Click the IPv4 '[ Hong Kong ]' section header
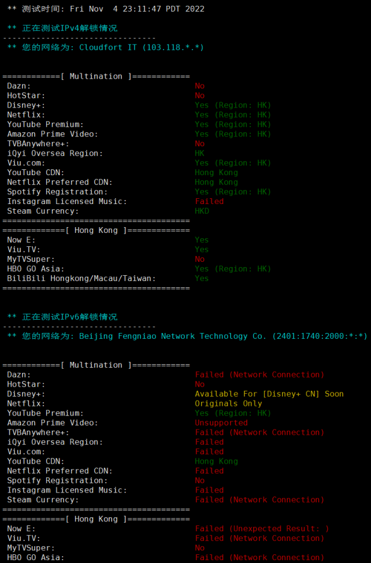Image resolution: width=371 pixels, height=563 pixels. tap(96, 230)
